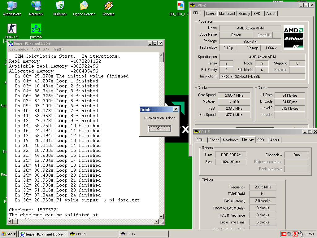
Task: Switch to Mainboard tab in upper CPU-Z
Action: point(227,14)
